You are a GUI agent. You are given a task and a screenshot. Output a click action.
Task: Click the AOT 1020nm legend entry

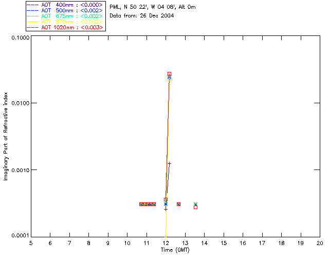[x=65, y=27]
